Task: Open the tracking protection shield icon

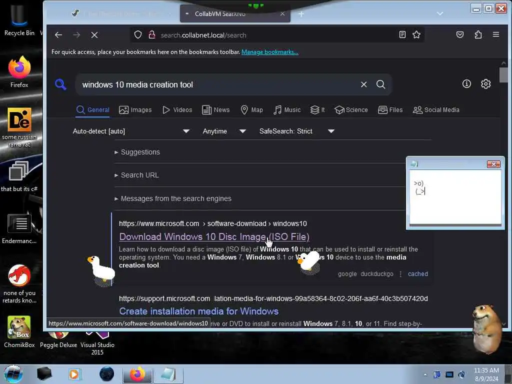Action: (138, 34)
